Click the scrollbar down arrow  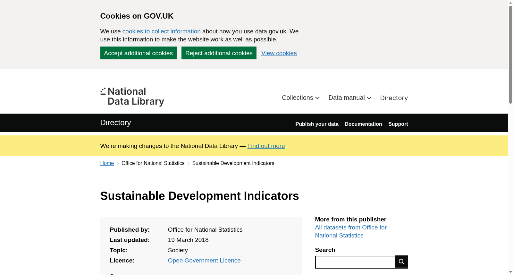point(510,272)
